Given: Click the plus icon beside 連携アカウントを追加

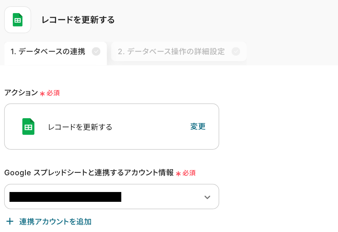Looking at the screenshot, I should (10, 221).
